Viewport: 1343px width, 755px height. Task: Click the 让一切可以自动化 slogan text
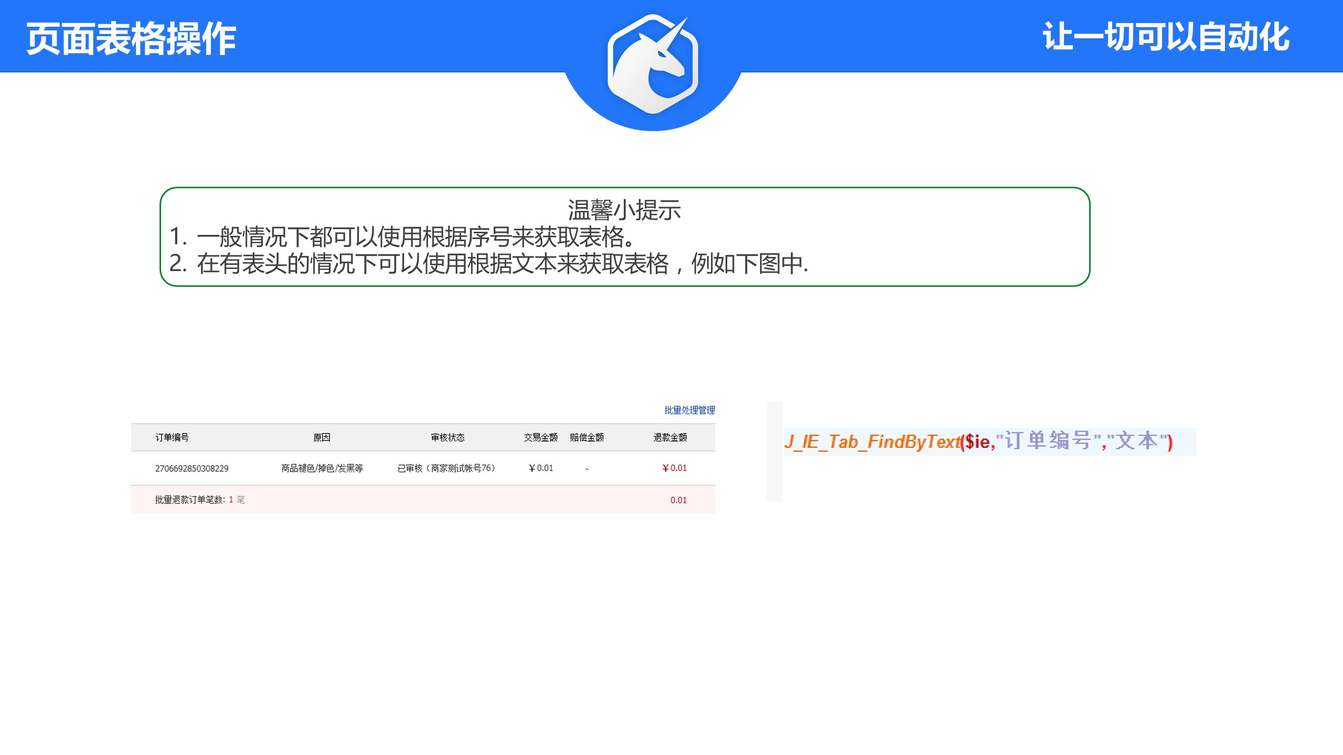coord(1166,37)
